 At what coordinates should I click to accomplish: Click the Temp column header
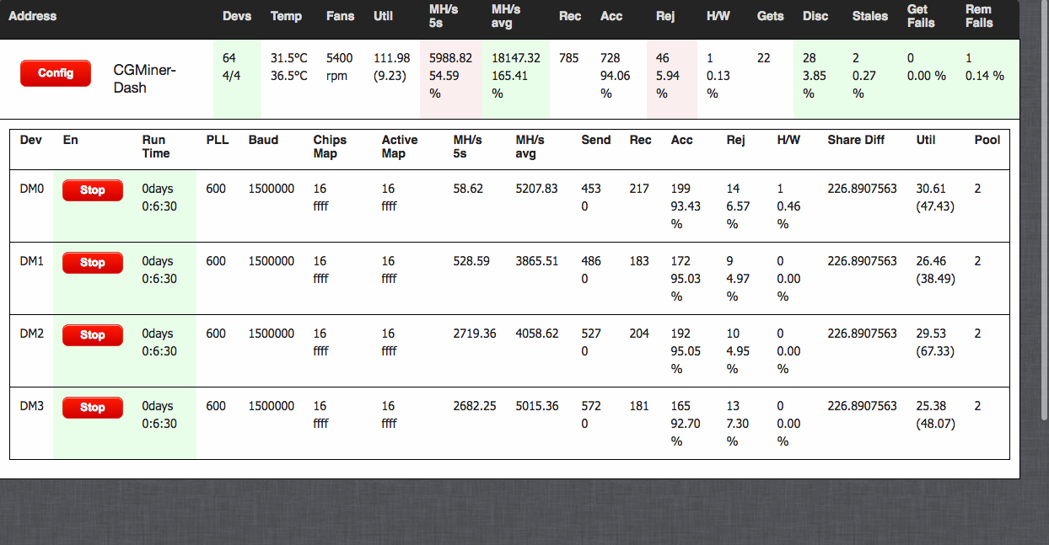(286, 16)
